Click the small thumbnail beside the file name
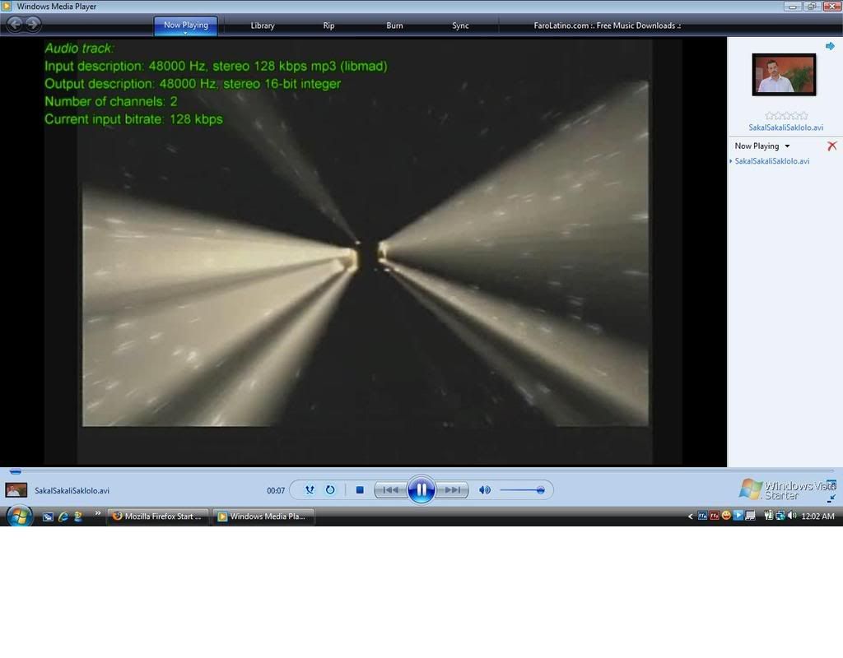 point(16,490)
